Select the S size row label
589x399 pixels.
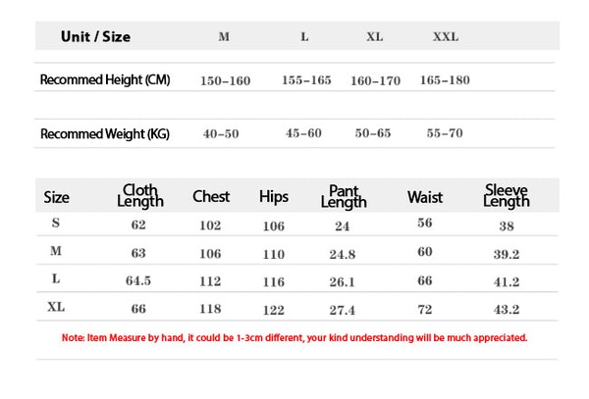click(56, 223)
